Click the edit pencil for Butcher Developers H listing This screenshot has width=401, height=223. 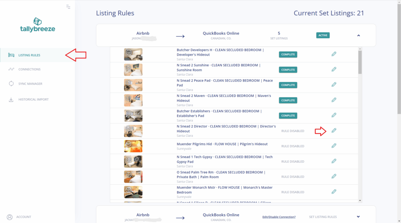(x=334, y=54)
